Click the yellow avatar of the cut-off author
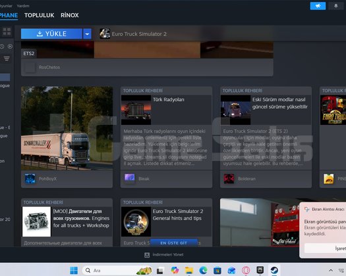The width and height of the screenshot is (346, 276). pyautogui.click(x=329, y=179)
